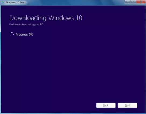Click the Windows 10 Setup title bar icon
Screen dimensions: 146x114
pos(3,2)
